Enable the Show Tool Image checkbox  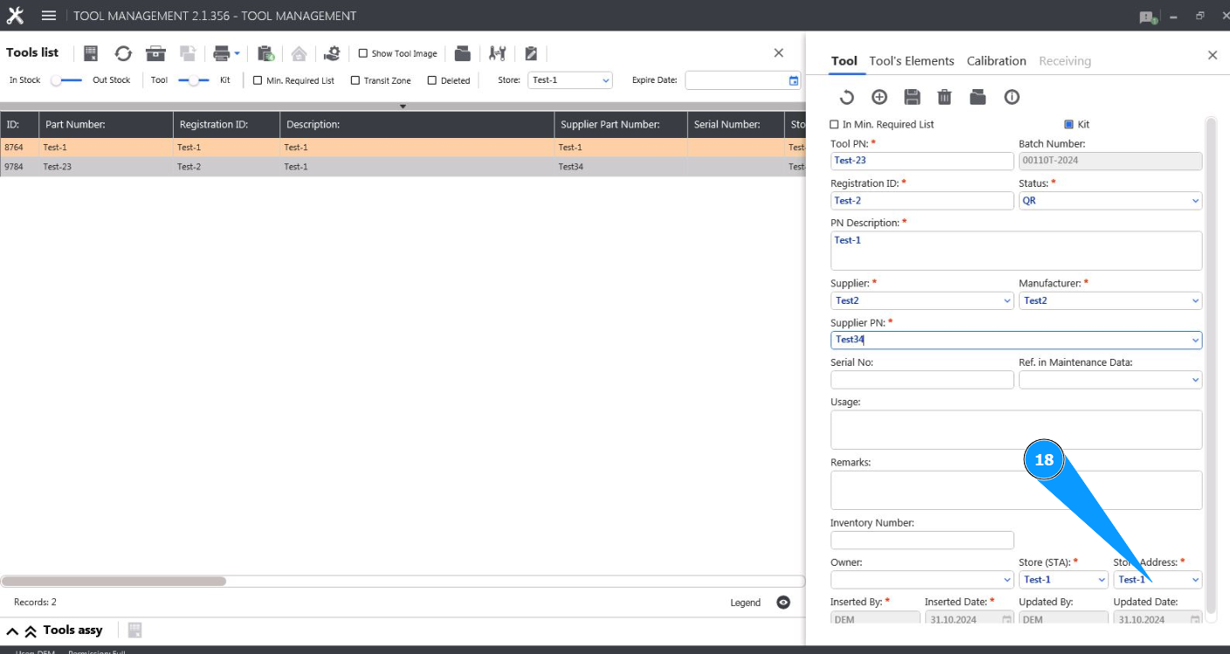363,53
